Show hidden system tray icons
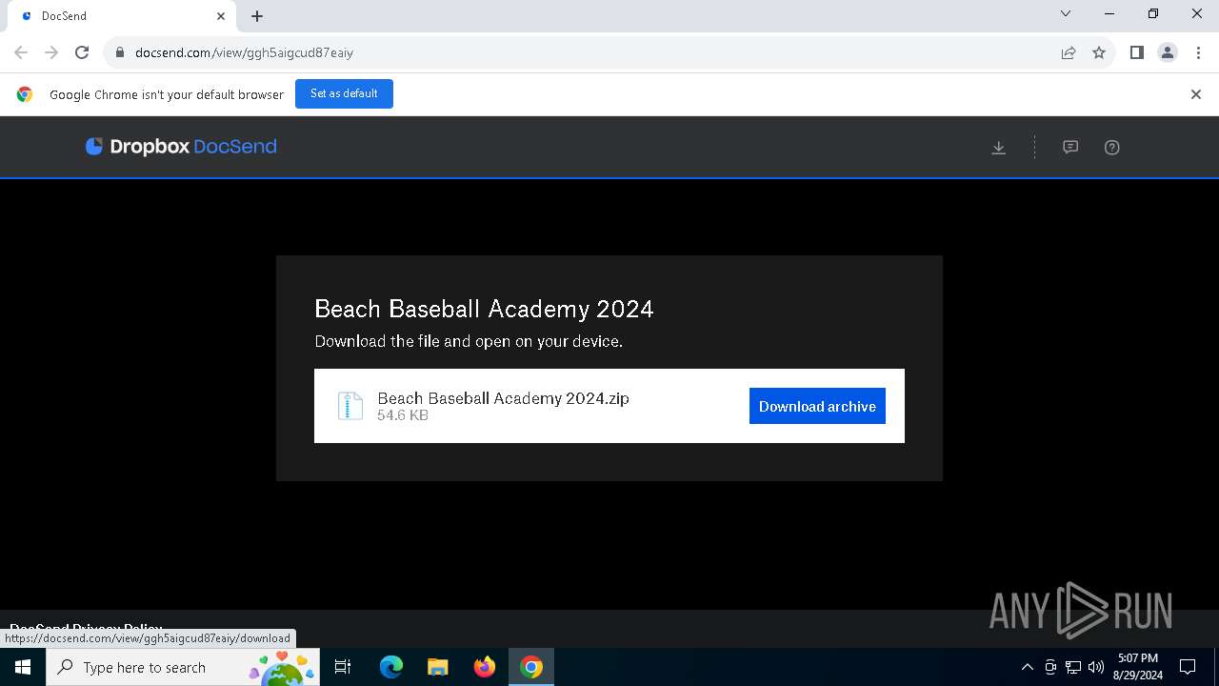 point(1027,667)
